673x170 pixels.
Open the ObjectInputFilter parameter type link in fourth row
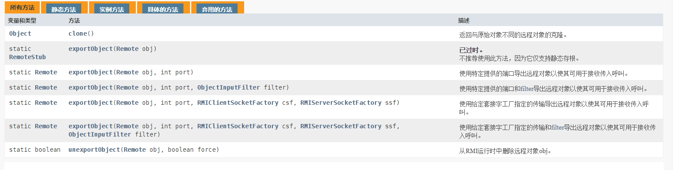228,87
